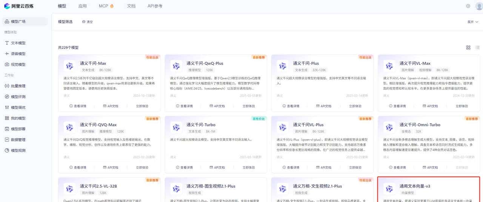Viewport: 483px width, 202px height.
Task: Click the 通义千问-Max model logo
Action: (x=69, y=66)
